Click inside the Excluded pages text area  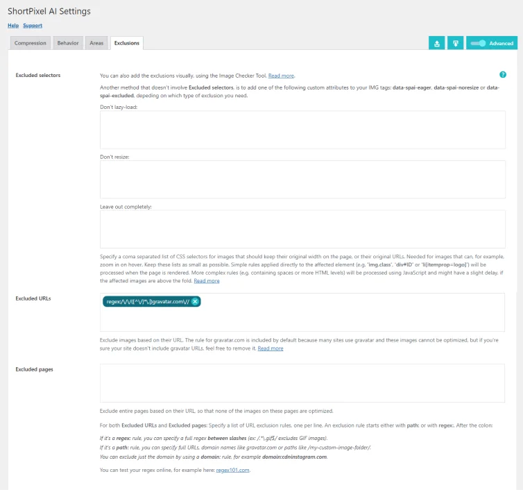(x=302, y=383)
